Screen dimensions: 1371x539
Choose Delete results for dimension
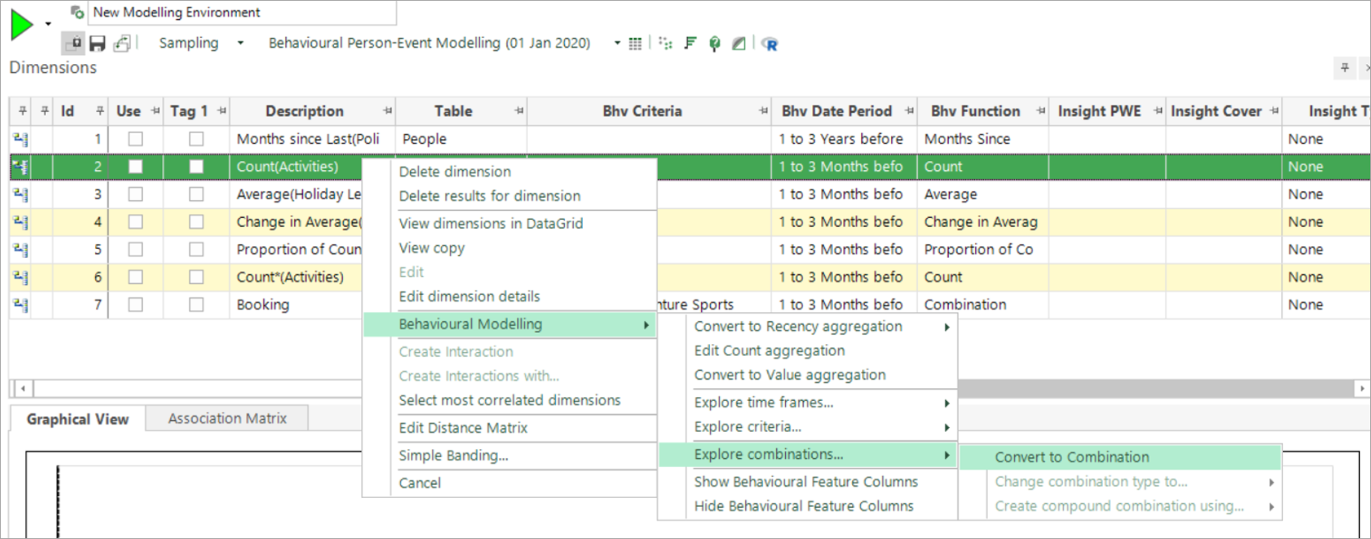click(x=490, y=196)
